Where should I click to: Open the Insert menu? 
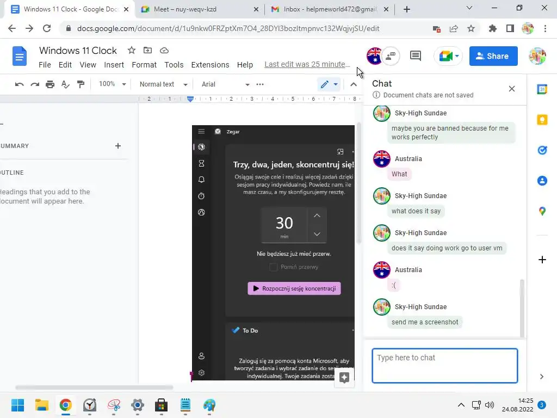114,65
